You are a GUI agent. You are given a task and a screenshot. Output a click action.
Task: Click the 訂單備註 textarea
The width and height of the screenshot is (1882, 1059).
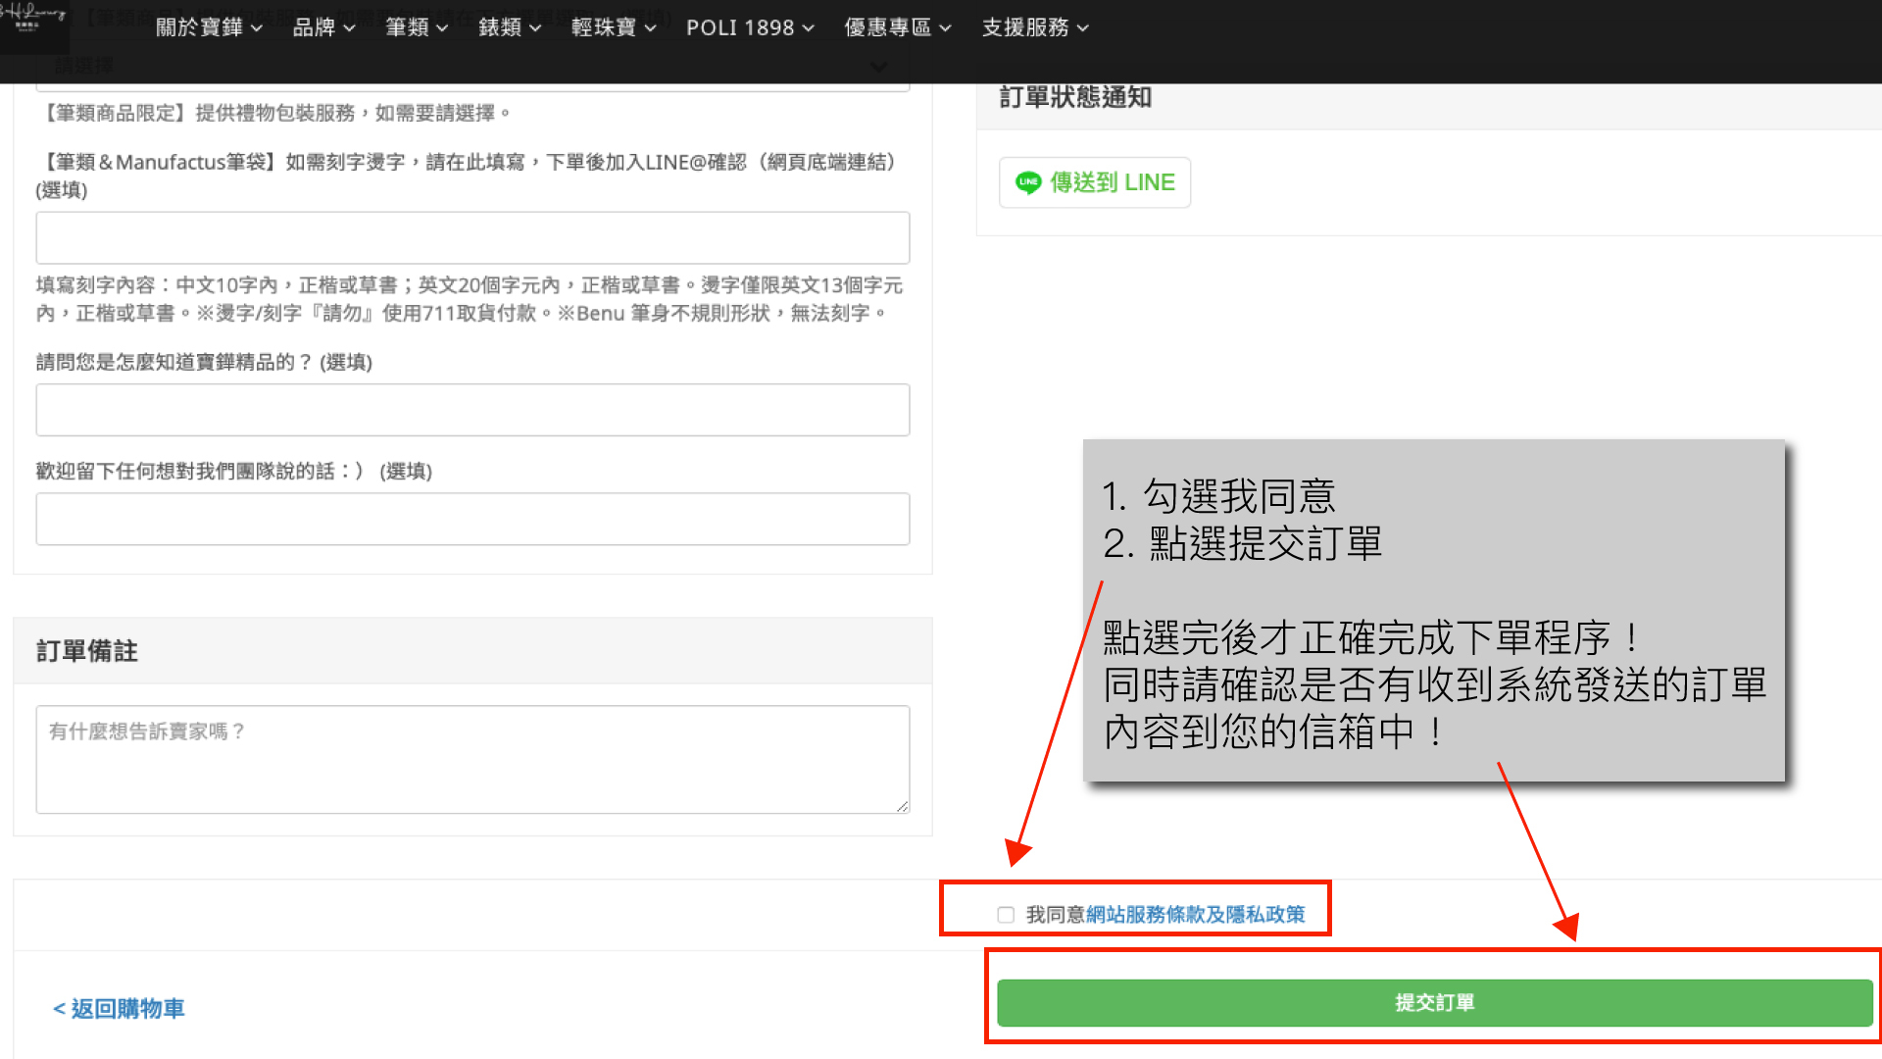click(x=472, y=759)
